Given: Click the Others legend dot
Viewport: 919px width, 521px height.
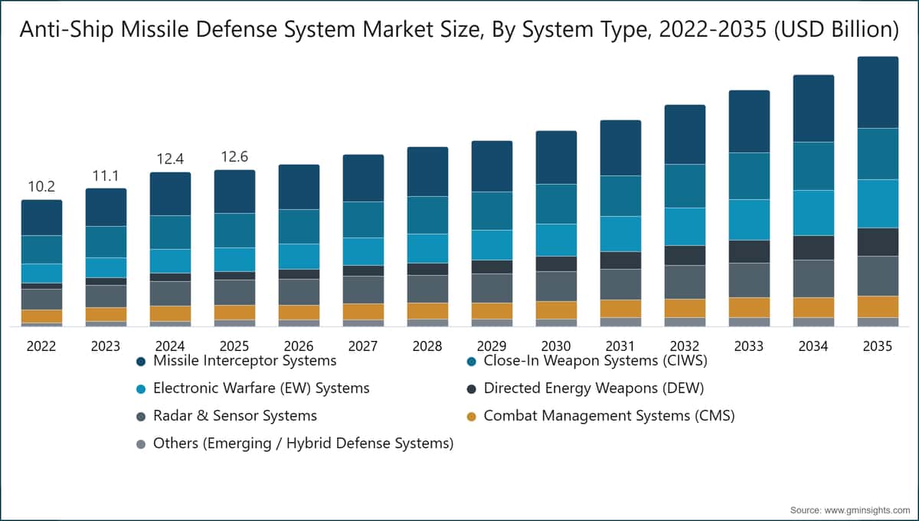Looking at the screenshot, I should [x=141, y=444].
